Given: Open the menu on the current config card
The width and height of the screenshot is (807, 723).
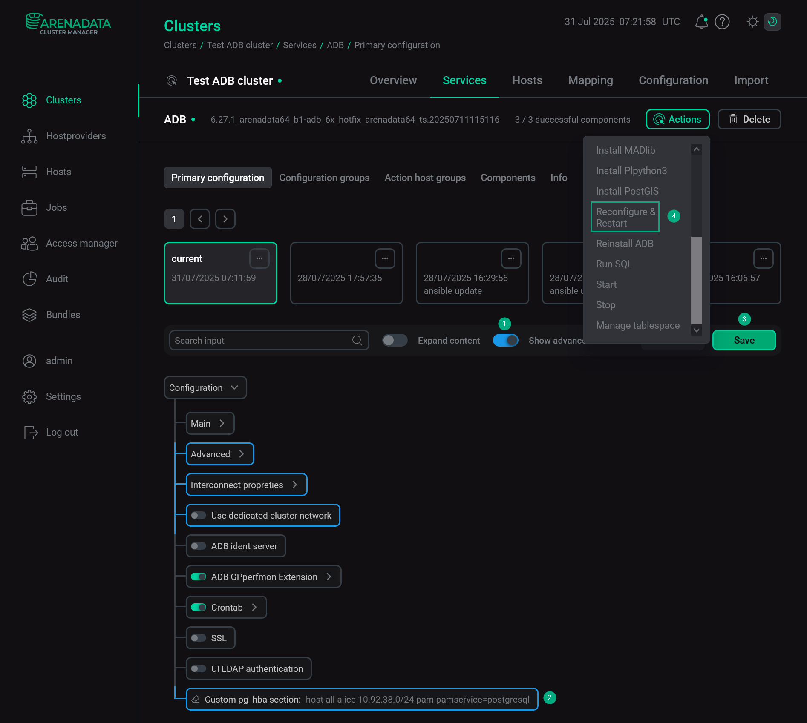Looking at the screenshot, I should pos(259,258).
